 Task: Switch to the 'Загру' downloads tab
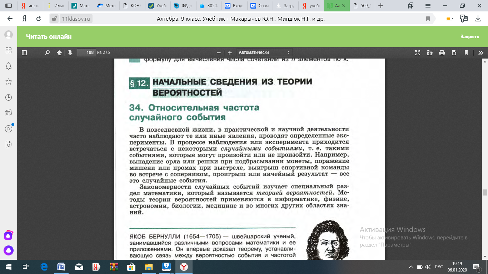(285, 6)
